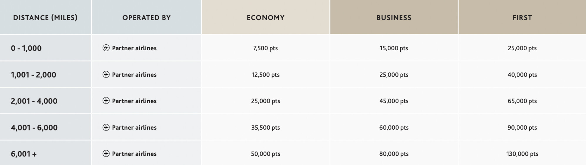Screen dimensions: 586x165
Task: Select the 80,000 pts business value
Action: [x=394, y=154]
